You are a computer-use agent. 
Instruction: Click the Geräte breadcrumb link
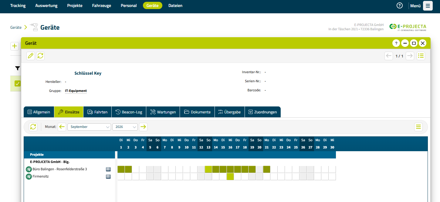click(16, 27)
